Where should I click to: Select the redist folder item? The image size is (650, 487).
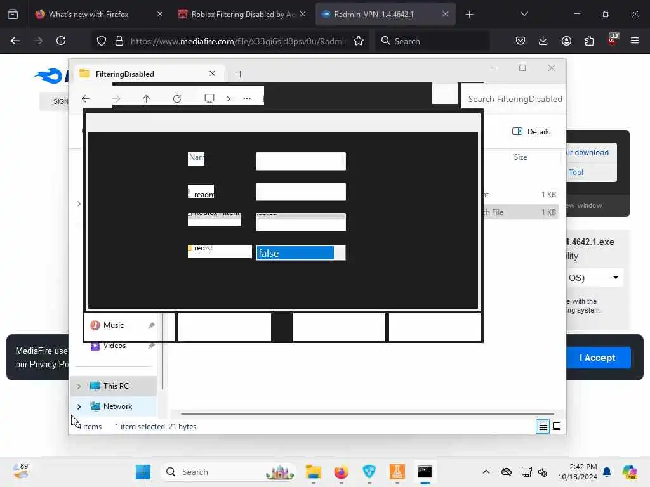coord(203,248)
